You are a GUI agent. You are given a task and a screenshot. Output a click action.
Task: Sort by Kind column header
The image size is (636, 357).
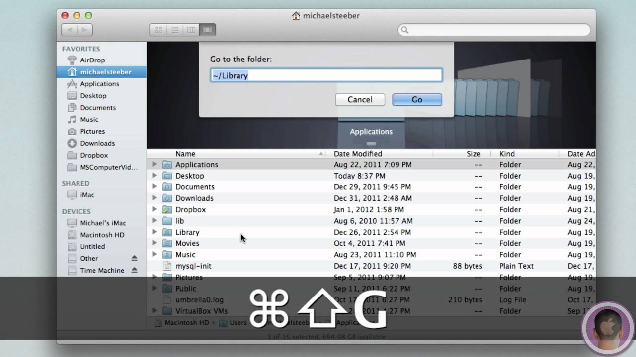pyautogui.click(x=525, y=154)
